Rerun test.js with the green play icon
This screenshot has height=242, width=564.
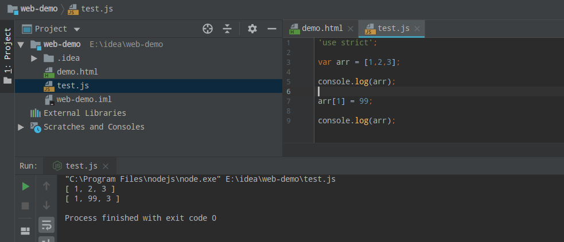[26, 186]
